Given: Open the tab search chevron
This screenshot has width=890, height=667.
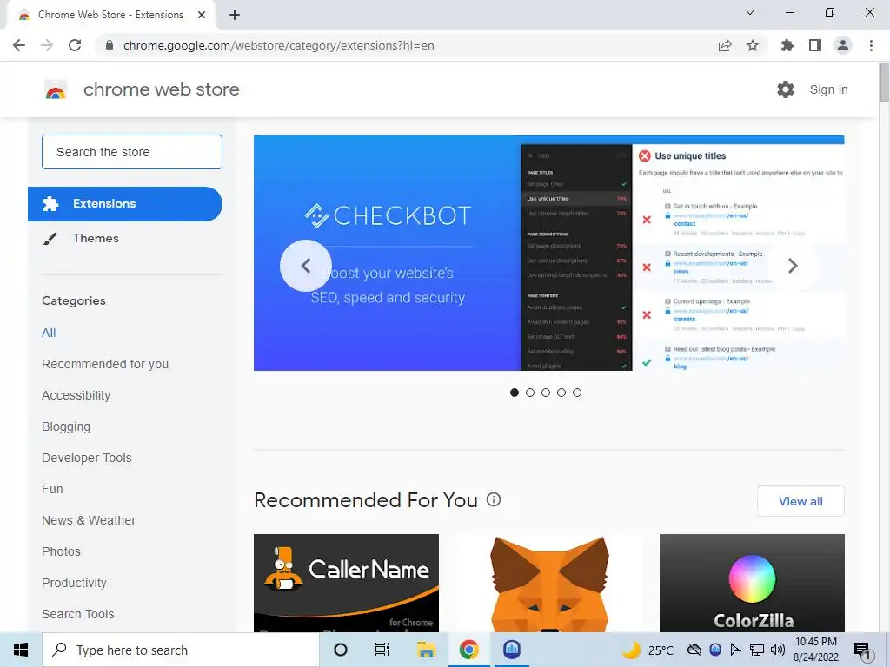Looking at the screenshot, I should pyautogui.click(x=750, y=12).
